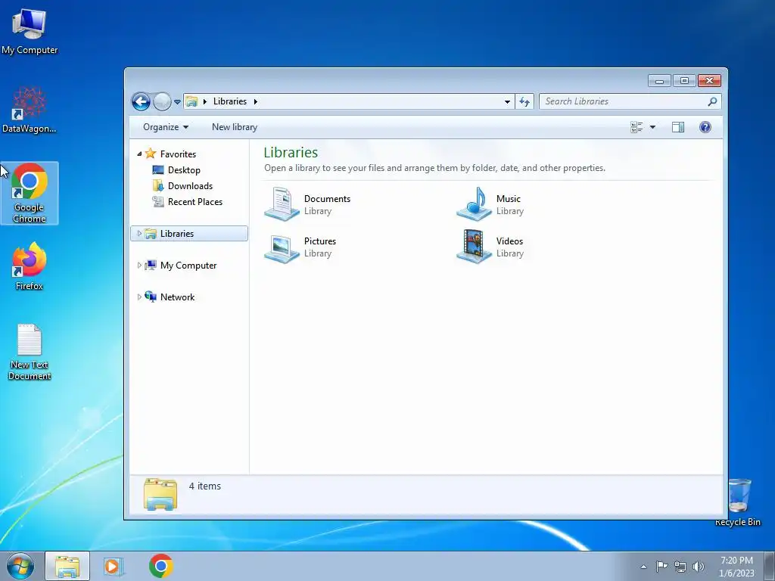Toggle the preview pane
The width and height of the screenshot is (775, 581).
678,127
